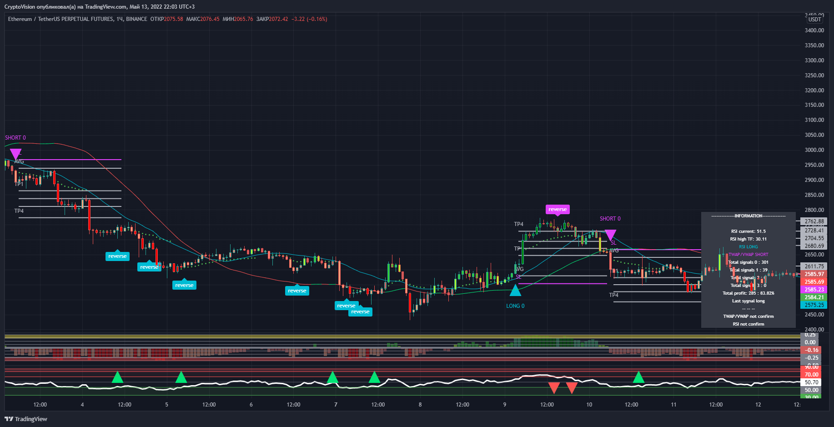
Task: Click the cyan 2575.25 price tag
Action: coord(814,305)
